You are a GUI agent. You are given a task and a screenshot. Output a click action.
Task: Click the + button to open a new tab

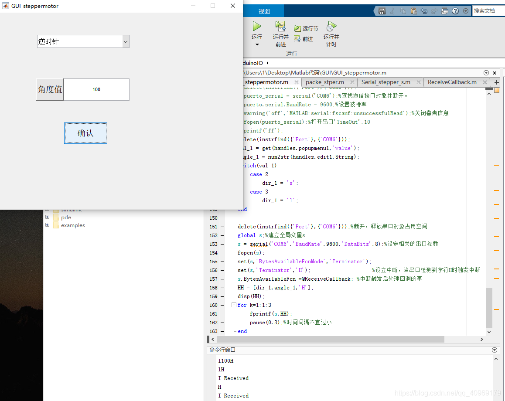pyautogui.click(x=496, y=82)
